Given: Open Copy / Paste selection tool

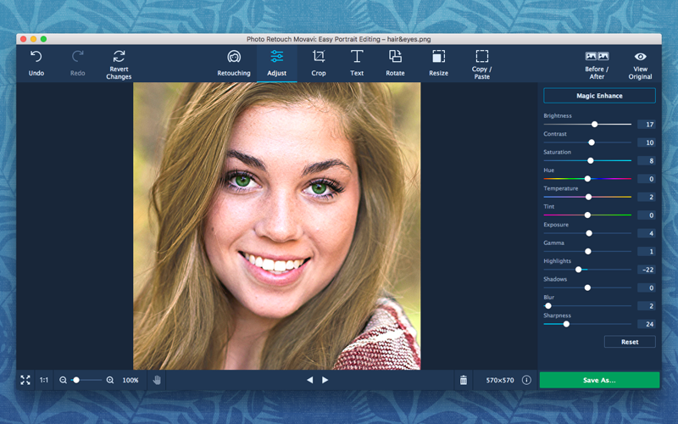Looking at the screenshot, I should [x=481, y=57].
